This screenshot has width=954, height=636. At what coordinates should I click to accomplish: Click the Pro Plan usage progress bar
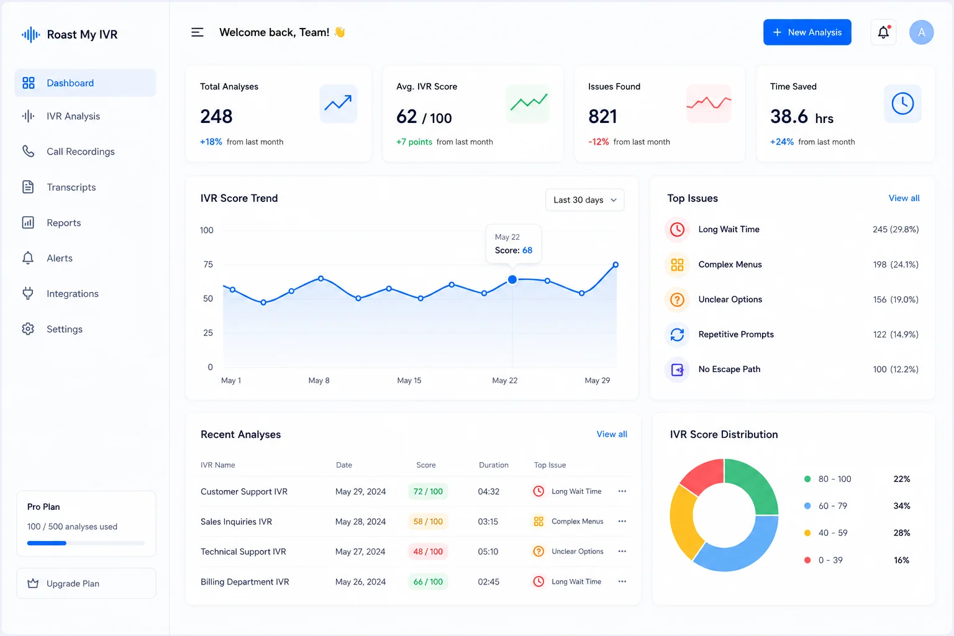click(86, 543)
